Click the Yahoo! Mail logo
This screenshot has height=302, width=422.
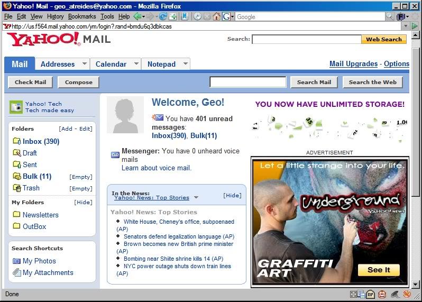[59, 39]
